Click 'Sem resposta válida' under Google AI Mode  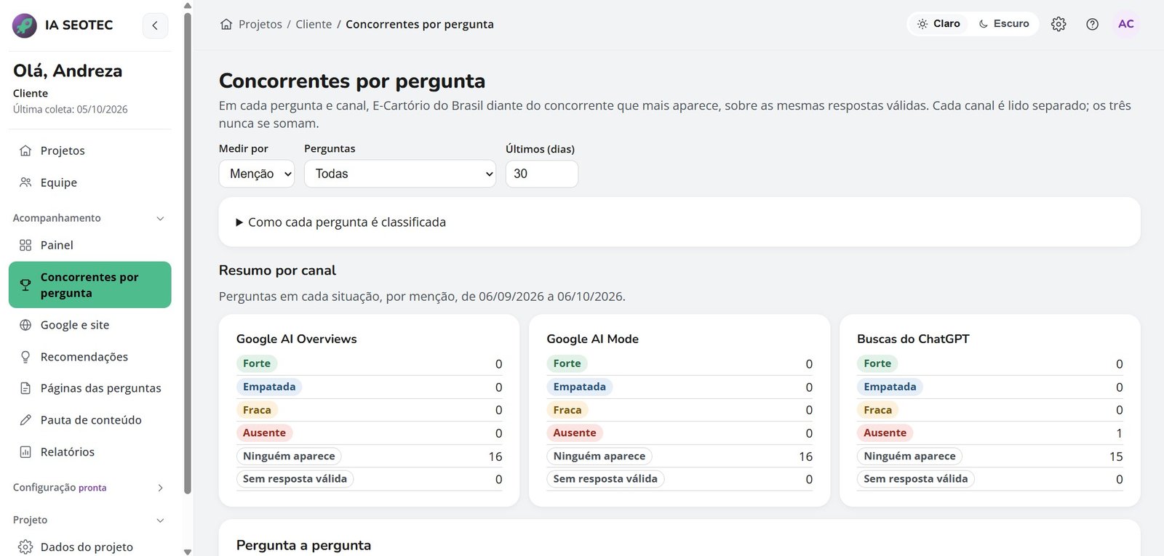click(605, 479)
